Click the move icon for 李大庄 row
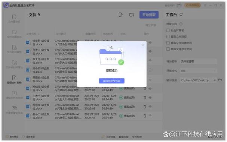The height and width of the screenshot is (142, 227). point(150,61)
